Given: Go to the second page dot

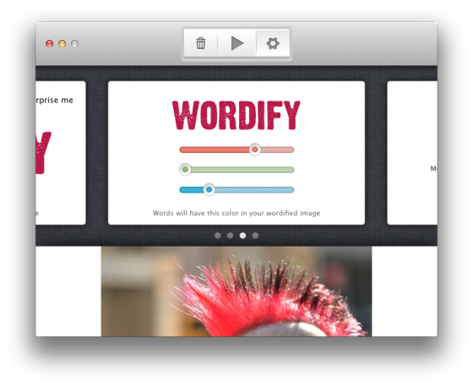Looking at the screenshot, I should point(230,236).
